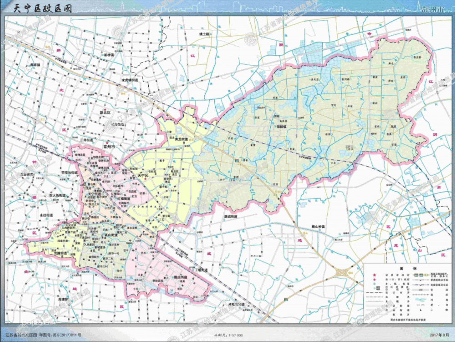
Task: Click the 常州市 header text at top right
Action: coord(433,10)
